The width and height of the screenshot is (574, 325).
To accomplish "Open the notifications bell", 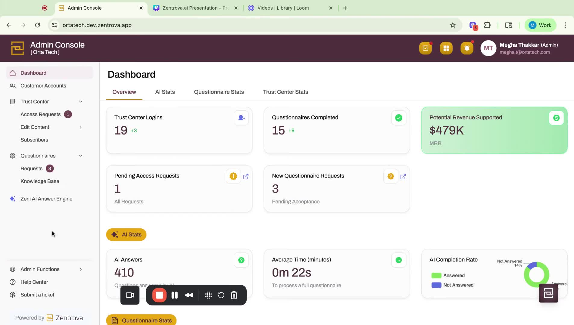I will (467, 48).
